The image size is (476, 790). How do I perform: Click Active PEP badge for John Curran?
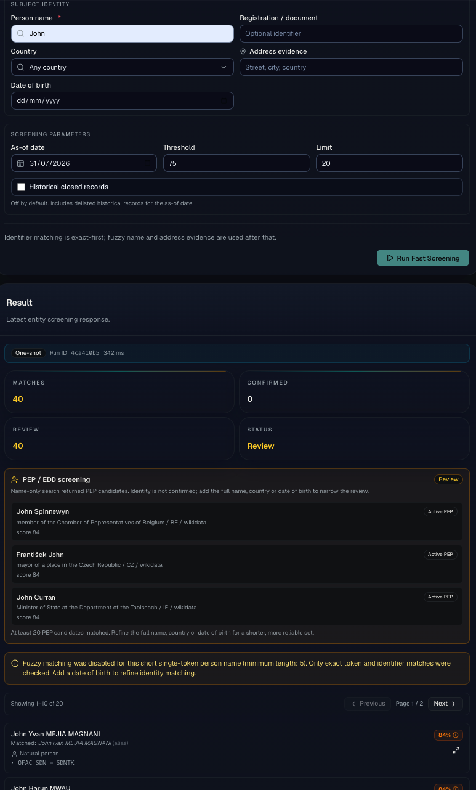tap(440, 597)
